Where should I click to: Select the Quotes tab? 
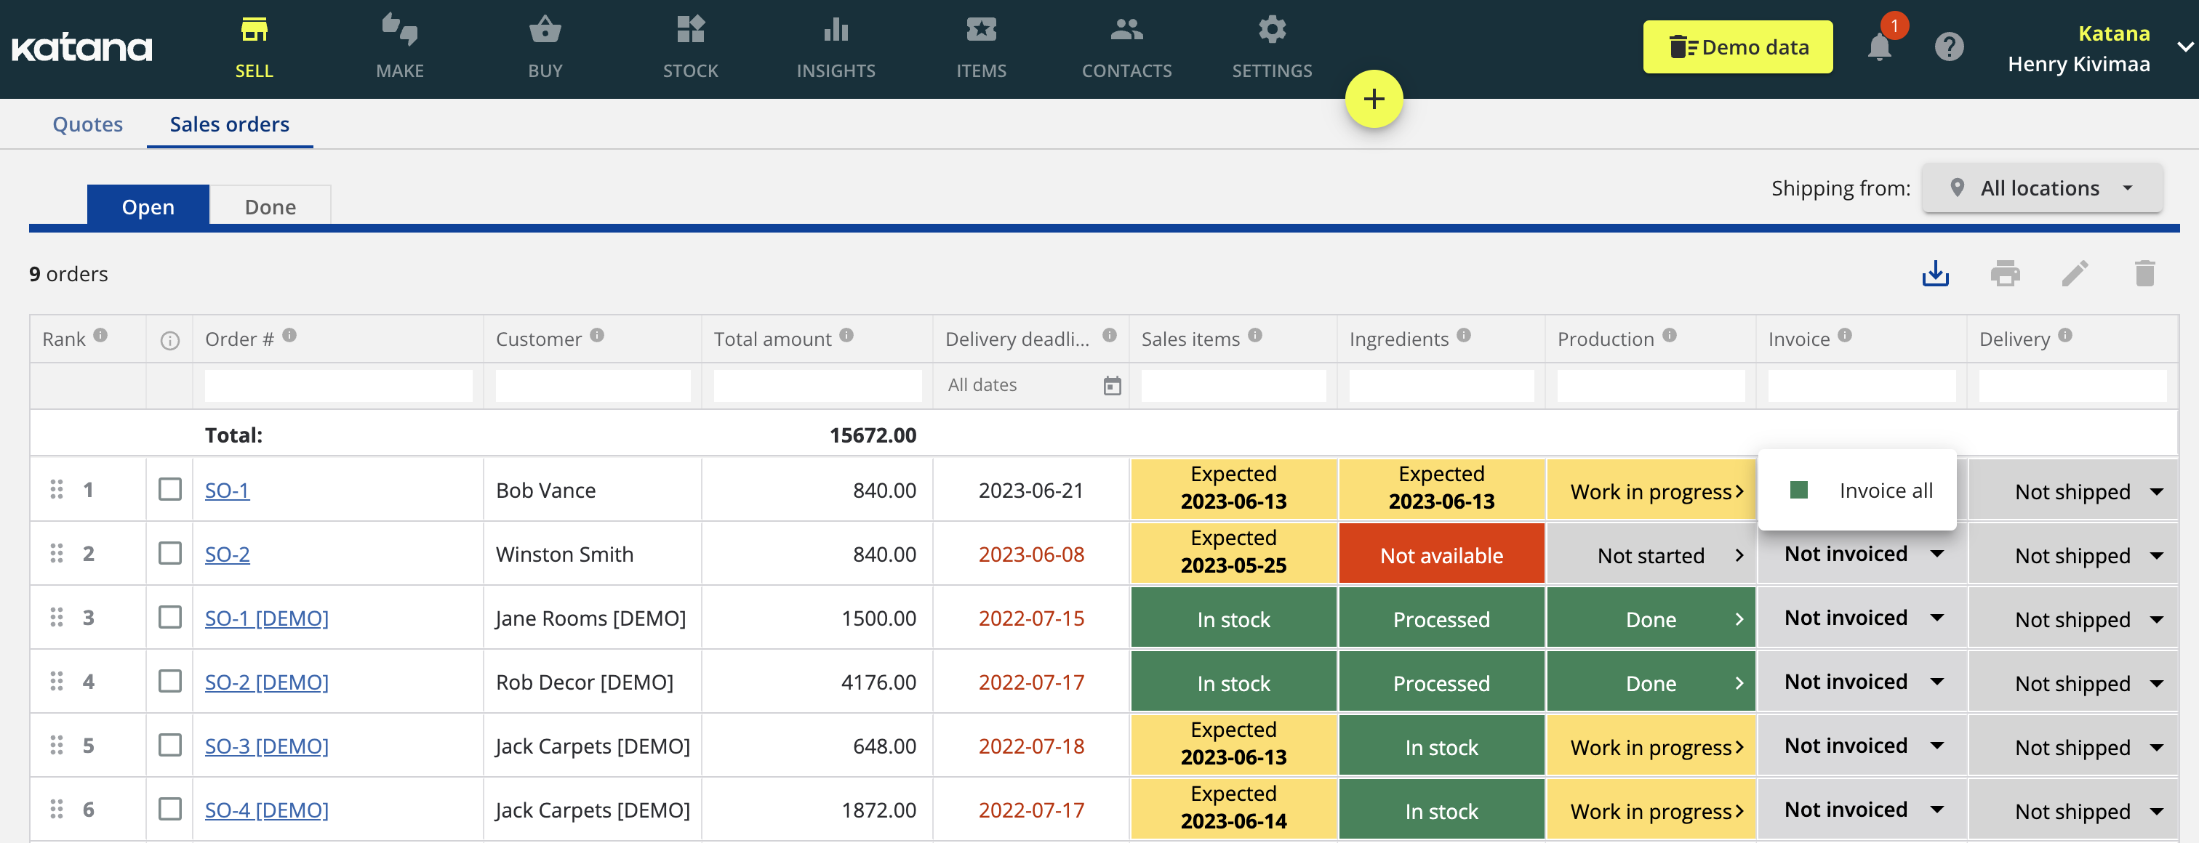[x=89, y=124]
